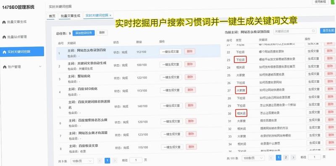This screenshot has width=336, height=166.
Task: Go to previous page in right pagination
Action: pyautogui.click(x=271, y=158)
